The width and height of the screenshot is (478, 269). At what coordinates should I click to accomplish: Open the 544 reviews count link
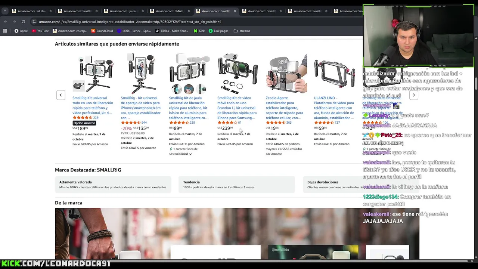144,123
